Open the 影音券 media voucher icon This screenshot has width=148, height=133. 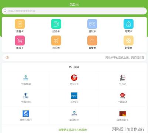coord(128,41)
